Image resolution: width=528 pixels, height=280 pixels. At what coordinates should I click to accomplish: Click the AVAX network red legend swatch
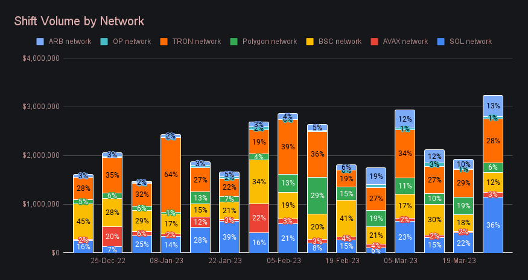tap(374, 42)
